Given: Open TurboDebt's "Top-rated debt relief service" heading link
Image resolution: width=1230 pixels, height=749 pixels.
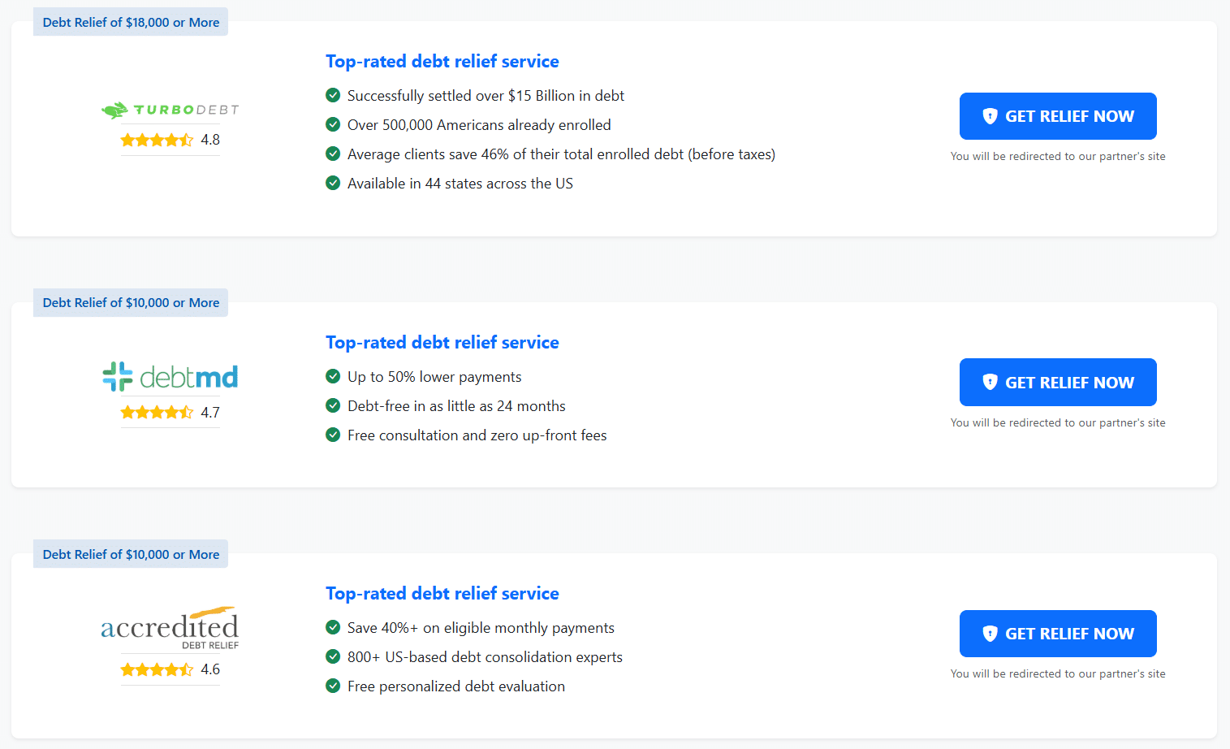Looking at the screenshot, I should click(x=442, y=62).
